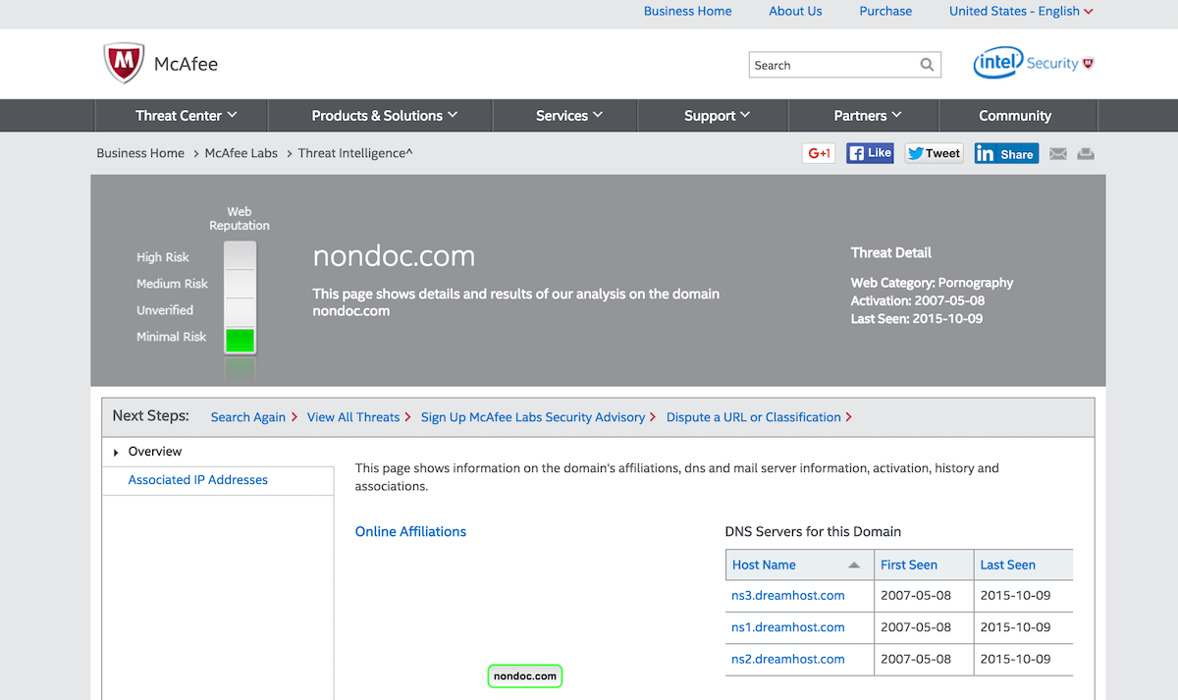Click the Twitter Tweet button

[934, 153]
